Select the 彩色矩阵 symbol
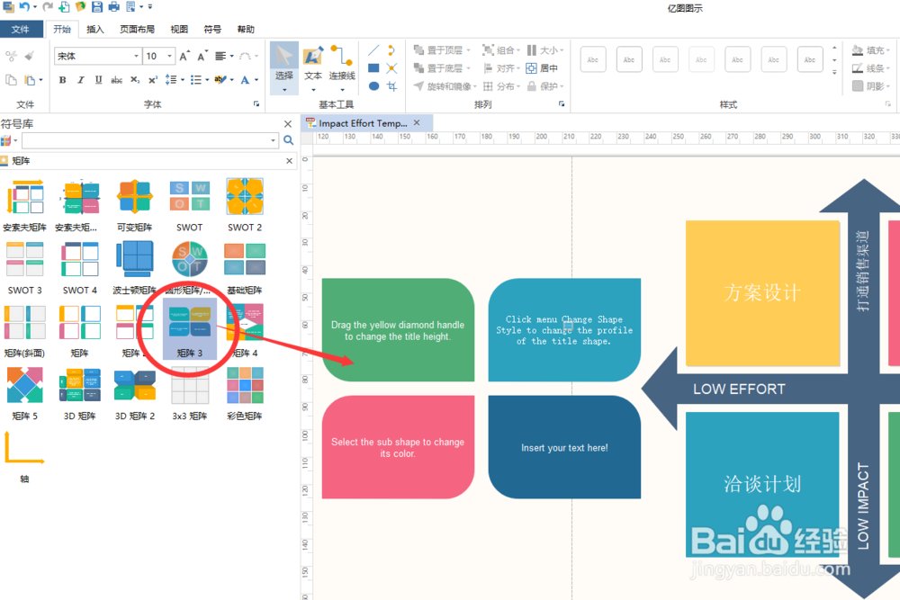The image size is (900, 600). click(245, 393)
